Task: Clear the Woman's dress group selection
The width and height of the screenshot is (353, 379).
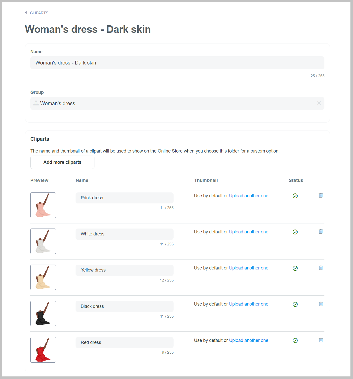Action: click(x=319, y=103)
